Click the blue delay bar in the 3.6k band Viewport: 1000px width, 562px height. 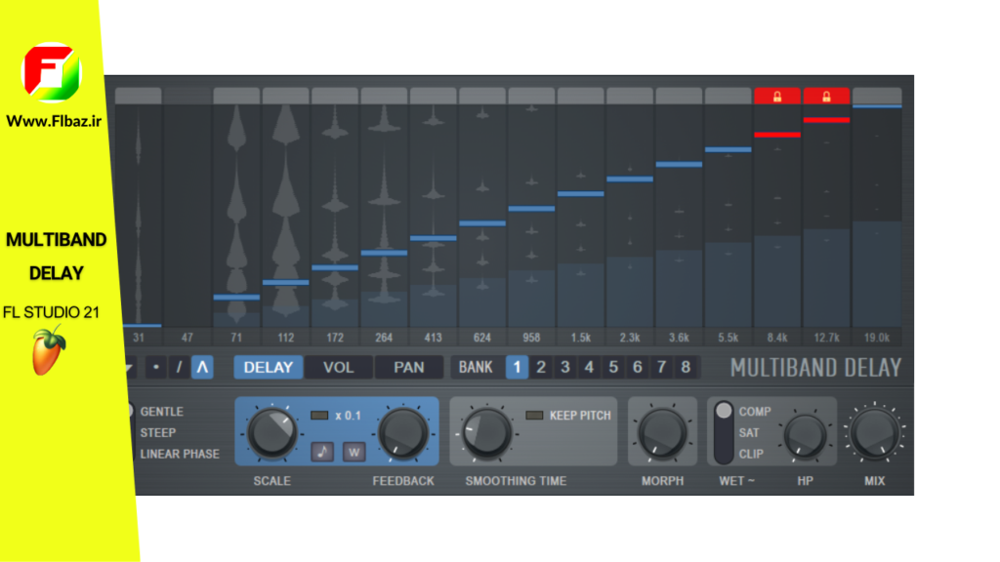(679, 164)
